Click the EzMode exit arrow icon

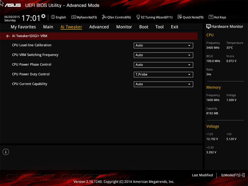(242, 175)
